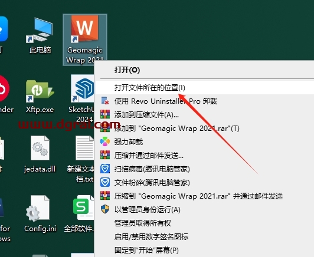This screenshot has height=257, width=314.
Task: Click WinRAR icon beside 压缩到 Geomagic Wrap 2021.rar
Action: click(x=105, y=196)
